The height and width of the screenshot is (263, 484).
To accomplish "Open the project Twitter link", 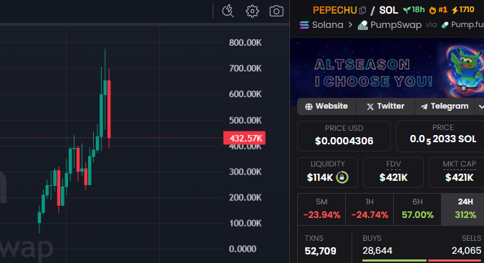I will tap(385, 106).
